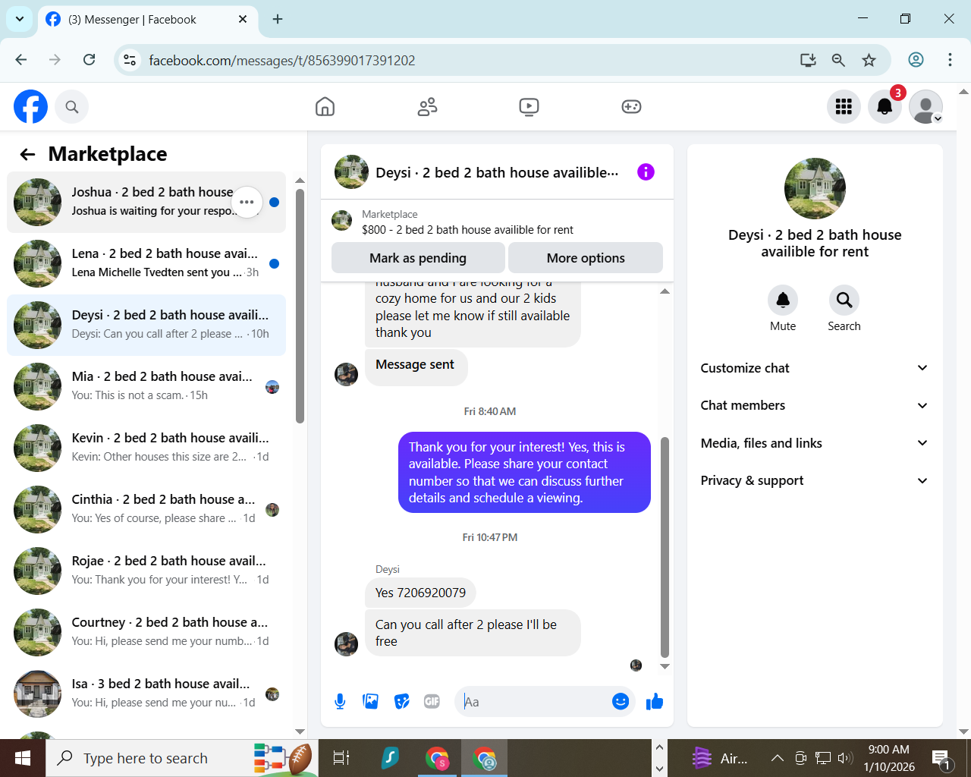This screenshot has width=971, height=777.
Task: Click the Mark as pending button
Action: tap(418, 258)
